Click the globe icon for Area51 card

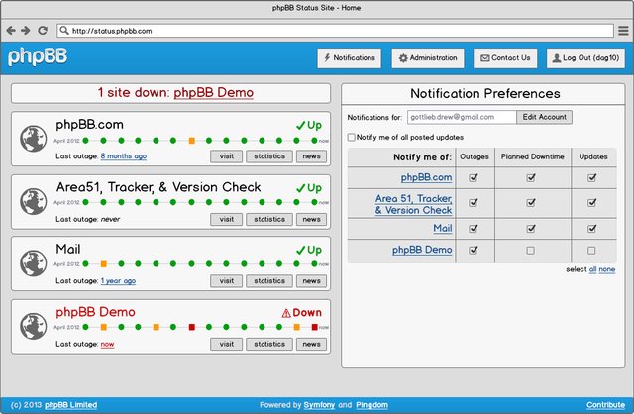pos(33,201)
